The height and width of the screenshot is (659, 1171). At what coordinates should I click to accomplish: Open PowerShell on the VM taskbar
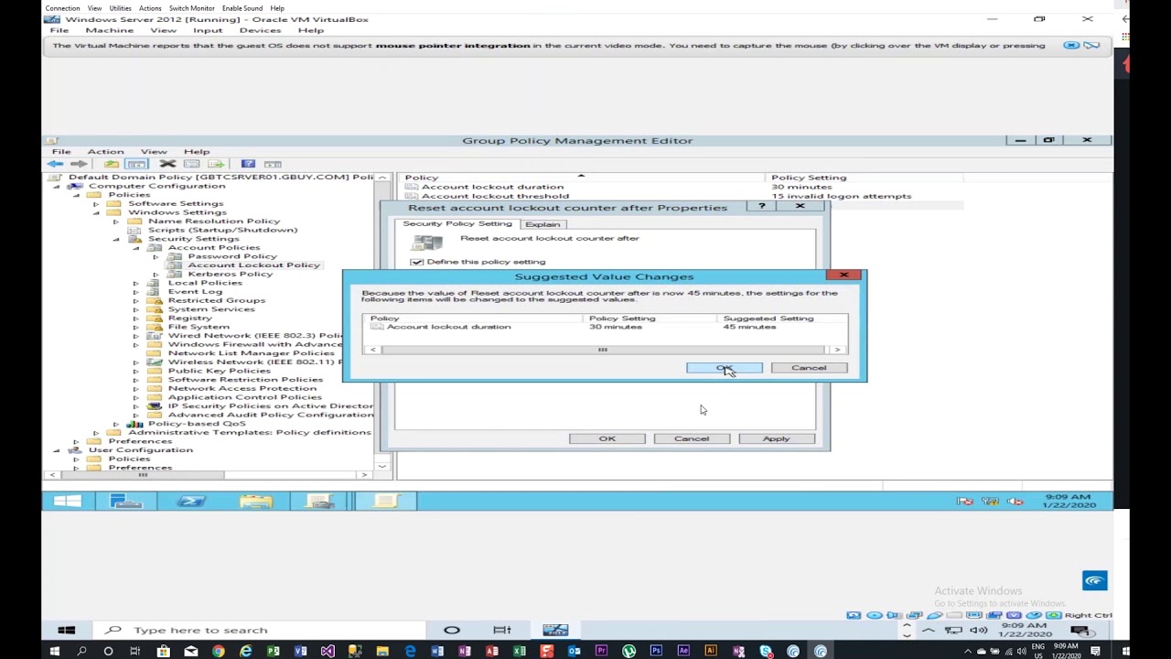pyautogui.click(x=191, y=501)
